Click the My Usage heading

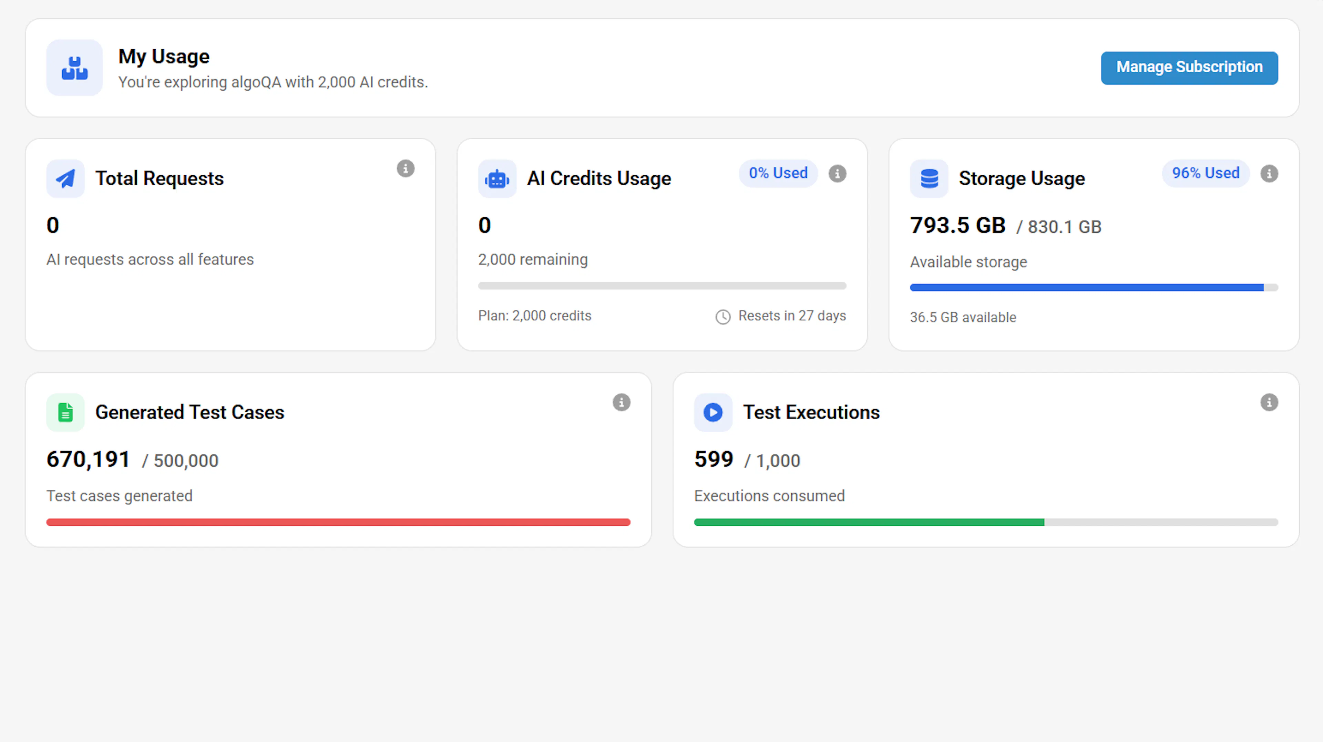tap(164, 56)
